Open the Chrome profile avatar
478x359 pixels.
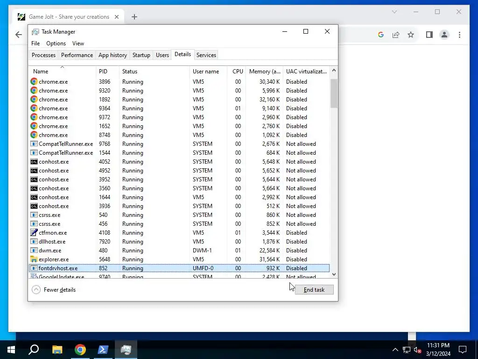click(x=444, y=35)
